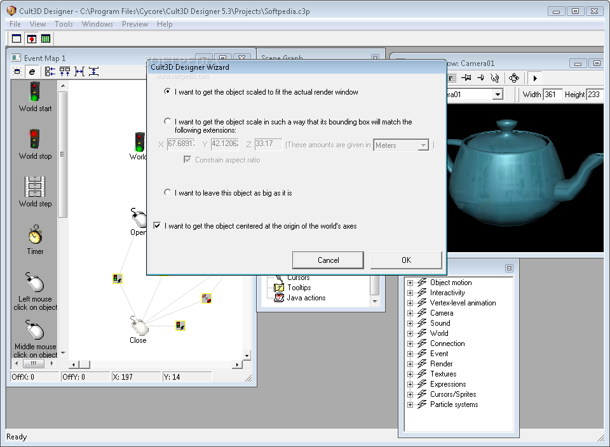Viewport: 610px width, 447px height.
Task: Toggle Constrain aspect ratio checkbox
Action: [x=187, y=160]
